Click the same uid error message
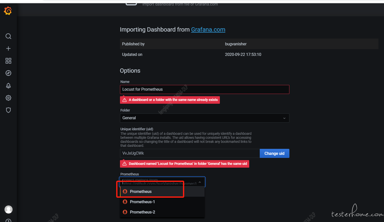The width and height of the screenshot is (384, 222). pyautogui.click(x=184, y=164)
